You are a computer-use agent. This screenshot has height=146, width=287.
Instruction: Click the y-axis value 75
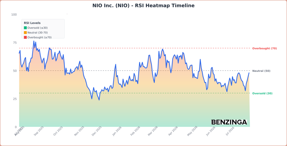tap(15, 43)
